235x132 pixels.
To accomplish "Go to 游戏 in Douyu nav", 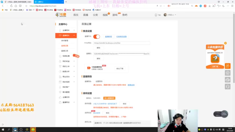I will (x=115, y=15).
